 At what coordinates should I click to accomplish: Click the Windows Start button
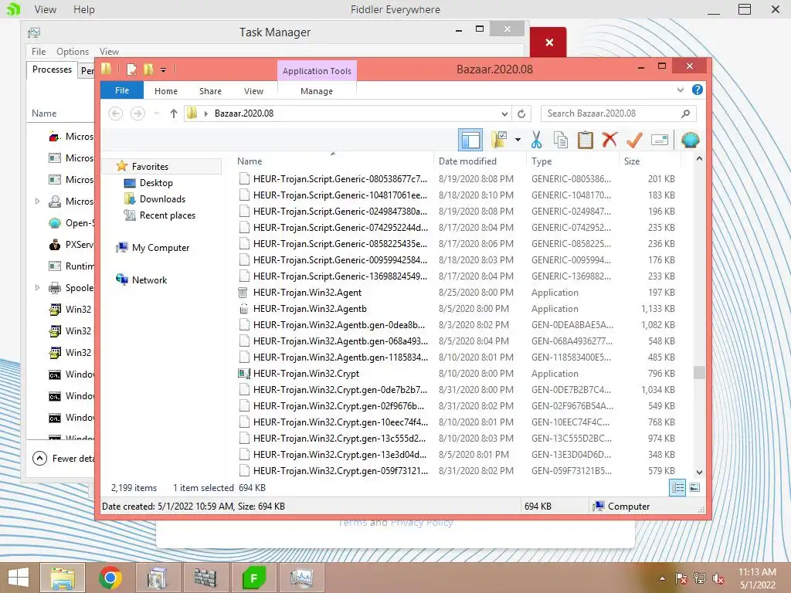click(19, 578)
